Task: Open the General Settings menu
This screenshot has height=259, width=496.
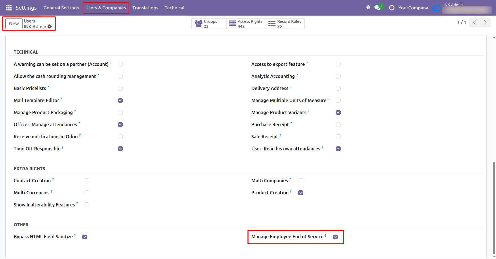Action: click(x=61, y=8)
